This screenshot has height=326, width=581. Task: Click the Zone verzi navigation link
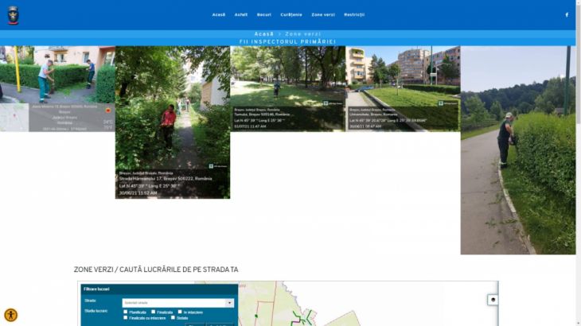tap(323, 14)
